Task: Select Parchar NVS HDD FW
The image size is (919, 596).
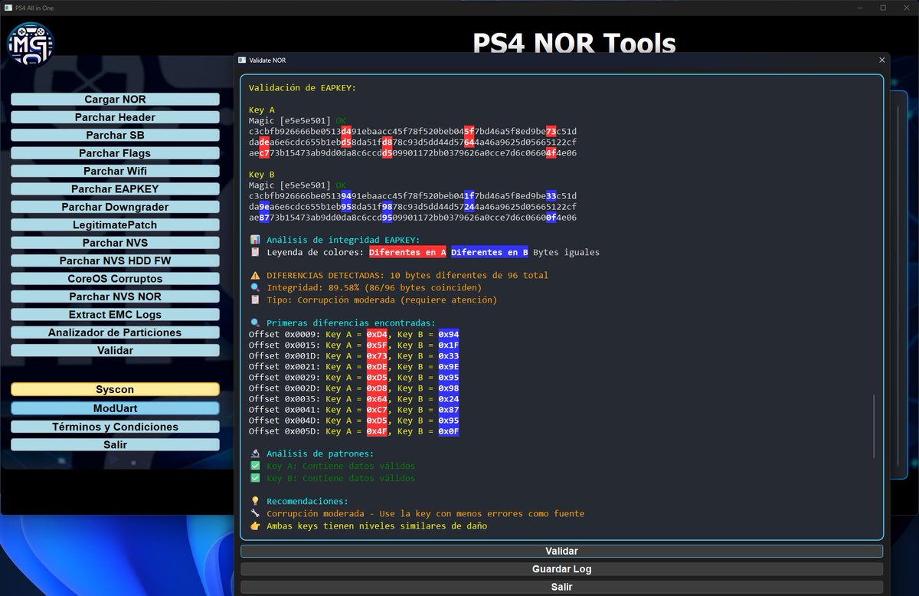Action: coord(115,260)
